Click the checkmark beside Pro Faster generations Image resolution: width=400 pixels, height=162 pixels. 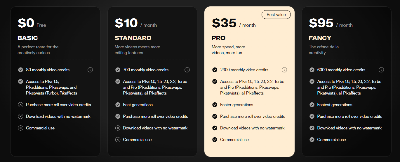tap(215, 105)
